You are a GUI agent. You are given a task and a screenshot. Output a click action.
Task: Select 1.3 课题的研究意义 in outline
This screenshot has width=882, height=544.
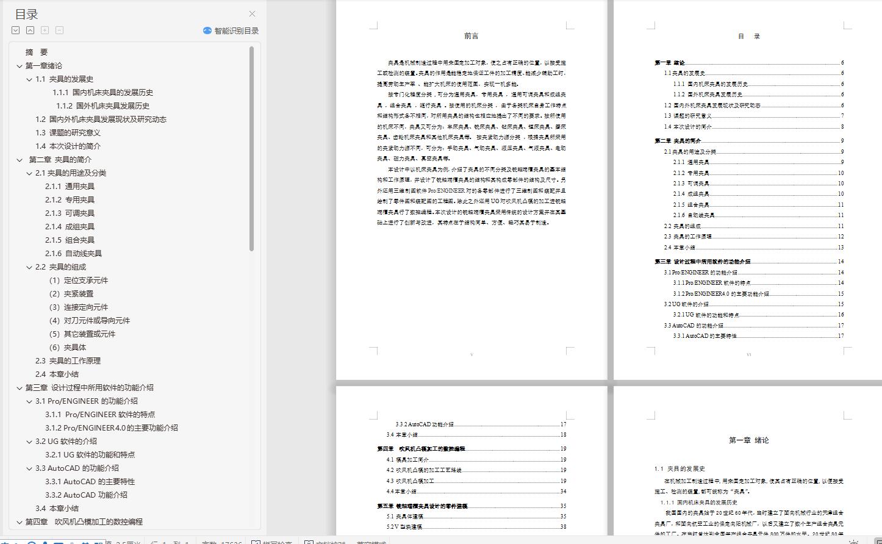point(68,133)
